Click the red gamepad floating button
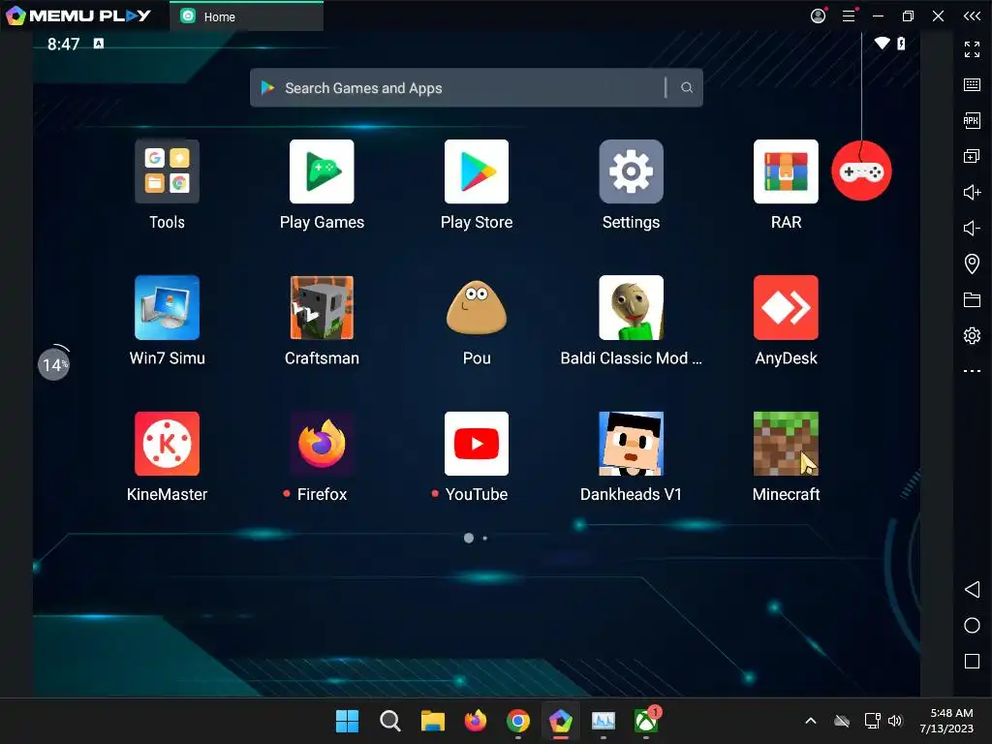Viewport: 992px width, 744px height. [861, 171]
